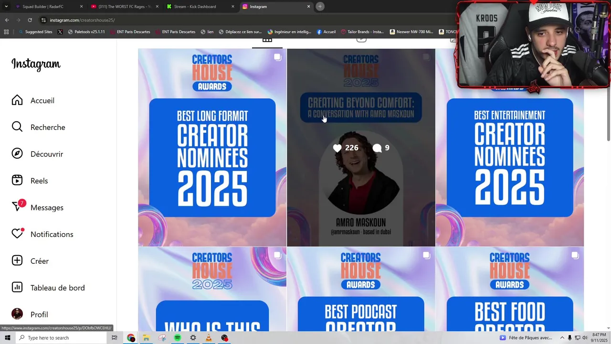611x344 pixels.
Task: Click Créer to make a new post
Action: pyautogui.click(x=31, y=261)
